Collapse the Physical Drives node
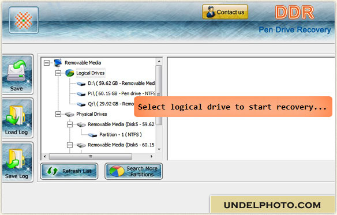 coord(58,114)
